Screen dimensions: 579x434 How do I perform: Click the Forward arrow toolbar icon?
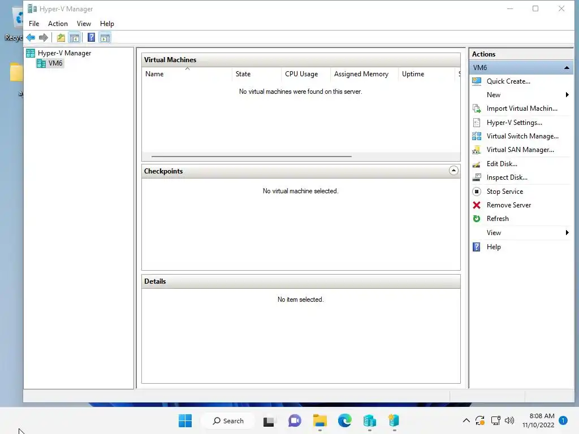[x=44, y=38]
